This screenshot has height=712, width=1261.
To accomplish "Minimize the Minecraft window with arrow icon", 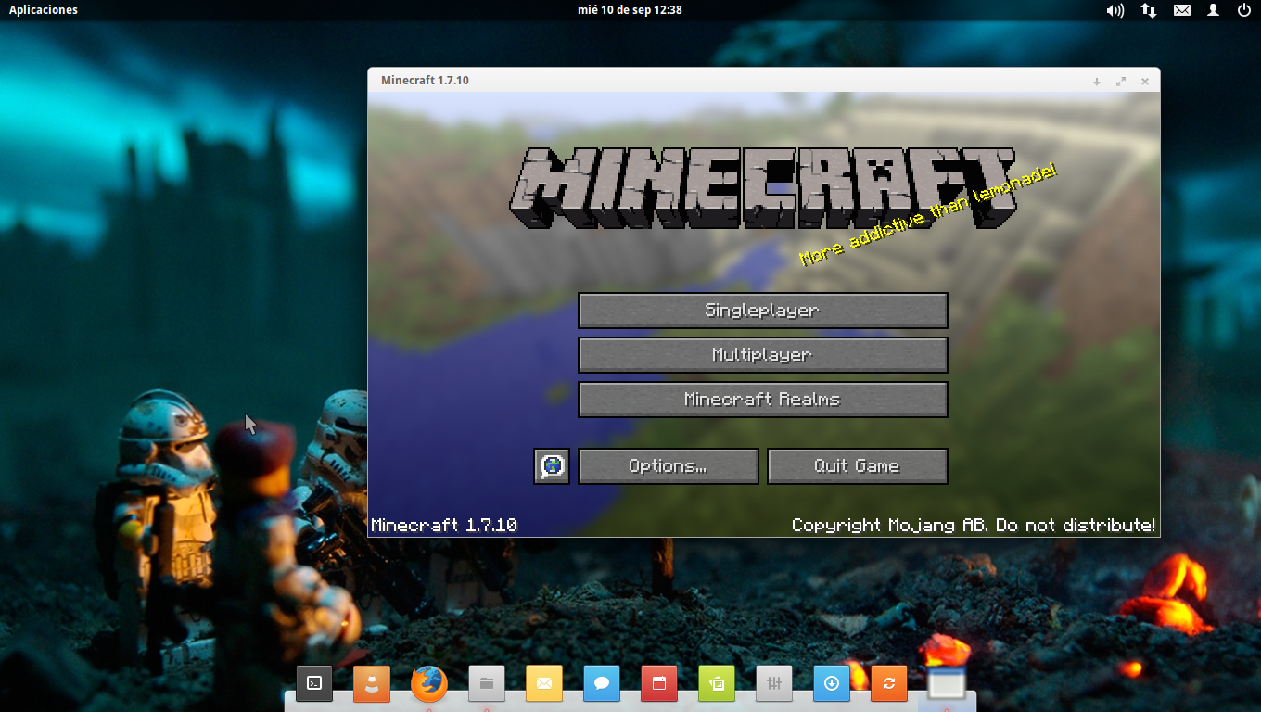I will click(1097, 82).
